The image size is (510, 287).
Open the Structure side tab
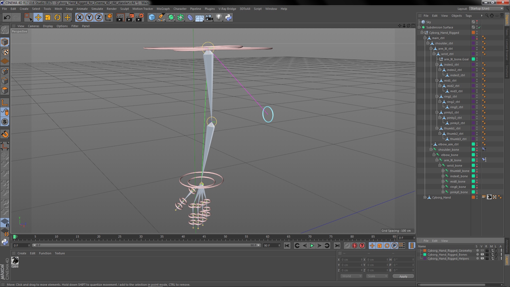(x=507, y=71)
